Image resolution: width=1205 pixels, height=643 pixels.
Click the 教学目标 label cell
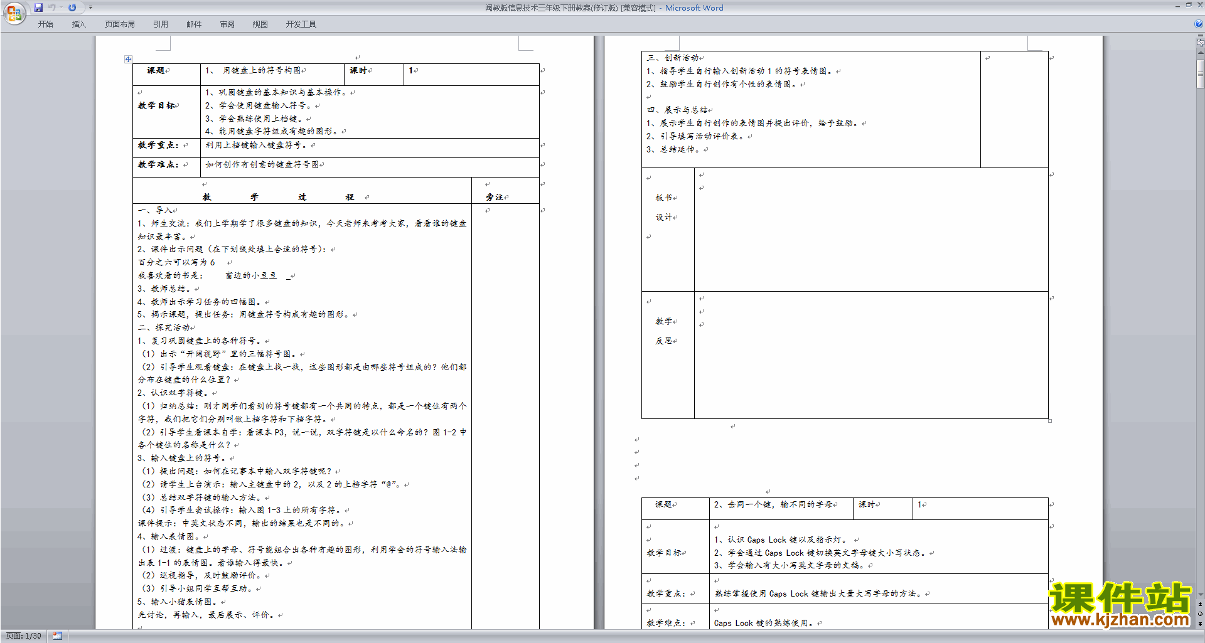pyautogui.click(x=166, y=112)
